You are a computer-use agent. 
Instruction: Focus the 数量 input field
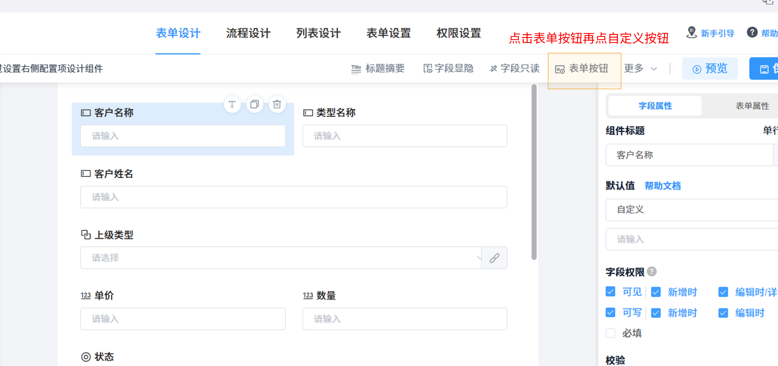click(x=405, y=319)
